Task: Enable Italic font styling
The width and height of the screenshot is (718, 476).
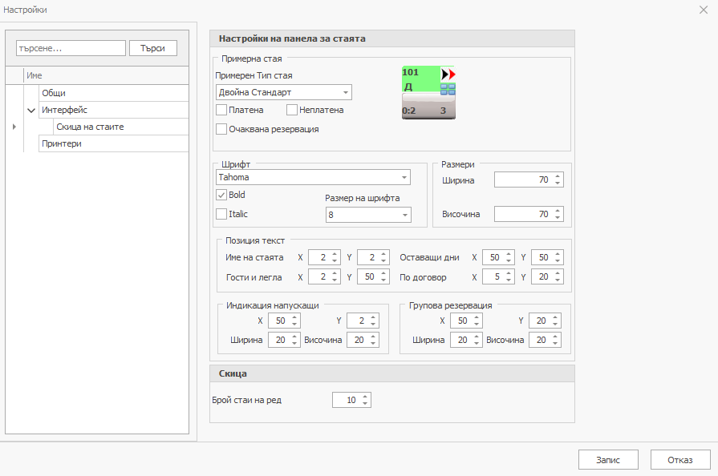Action: click(x=221, y=213)
